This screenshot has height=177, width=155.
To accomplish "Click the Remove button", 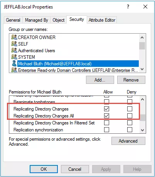I will [x=131, y=80].
